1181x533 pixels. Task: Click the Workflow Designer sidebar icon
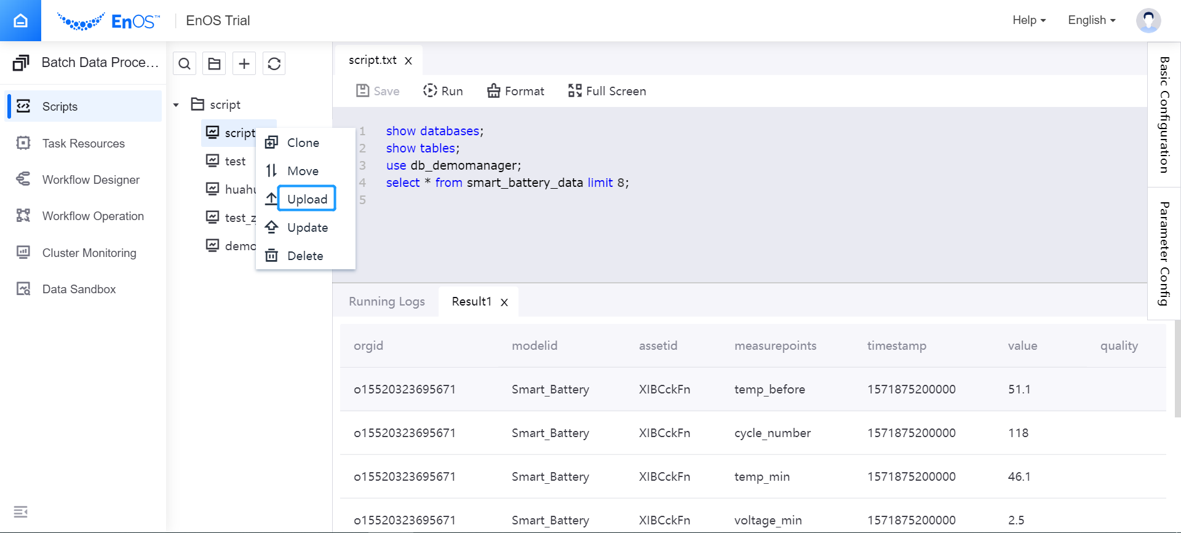coord(23,179)
